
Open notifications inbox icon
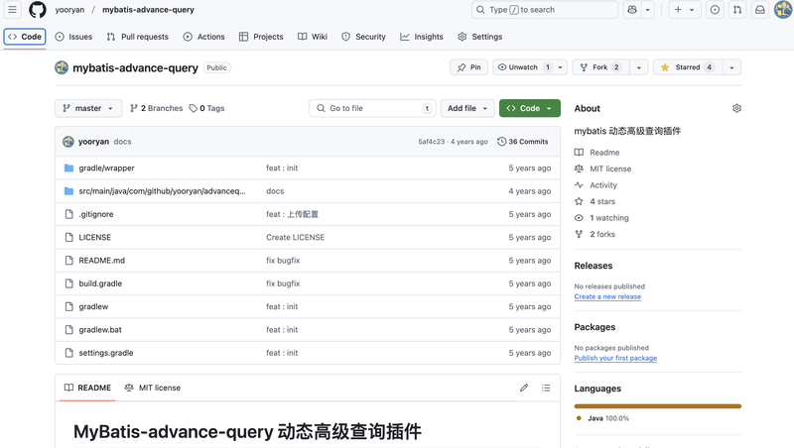point(760,10)
